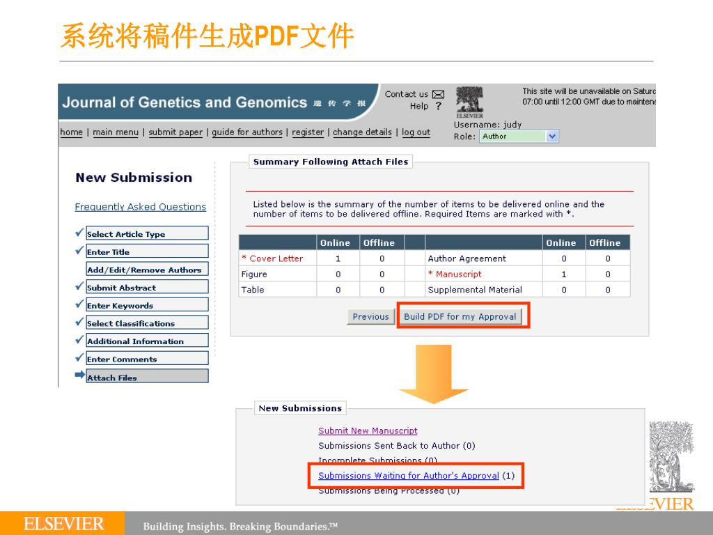Viewport: 713px width, 535px height.
Task: Open the submit paper link
Action: [175, 132]
